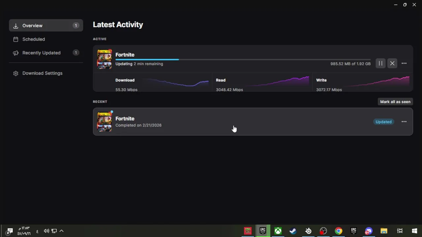The height and width of the screenshot is (237, 422).
Task: Click Mark all as seen button
Action: (x=395, y=102)
